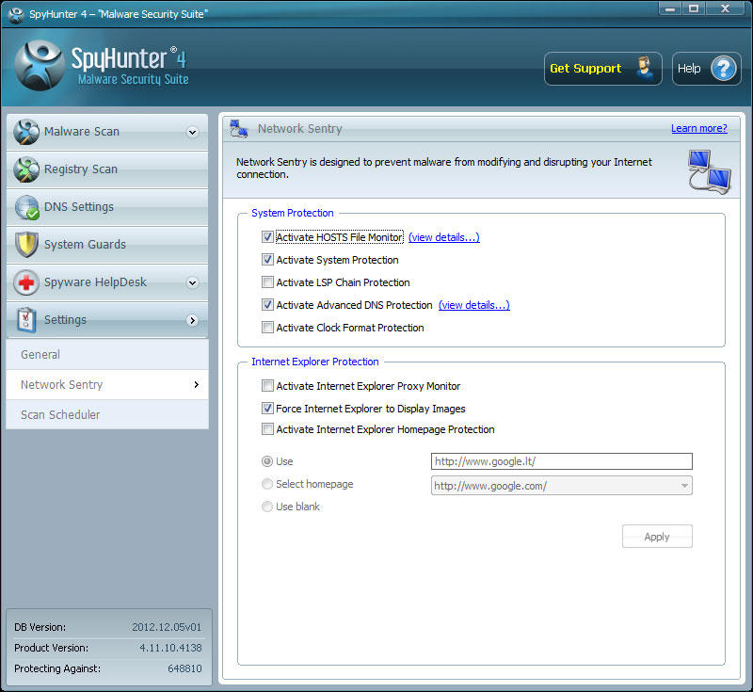Toggle Activate Advanced DNS Protection checkbox

pos(267,305)
